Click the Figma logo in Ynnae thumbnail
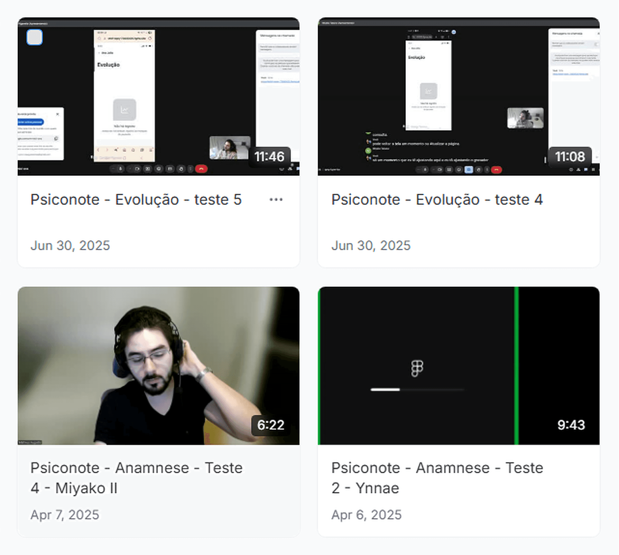The height and width of the screenshot is (555, 619). [417, 368]
